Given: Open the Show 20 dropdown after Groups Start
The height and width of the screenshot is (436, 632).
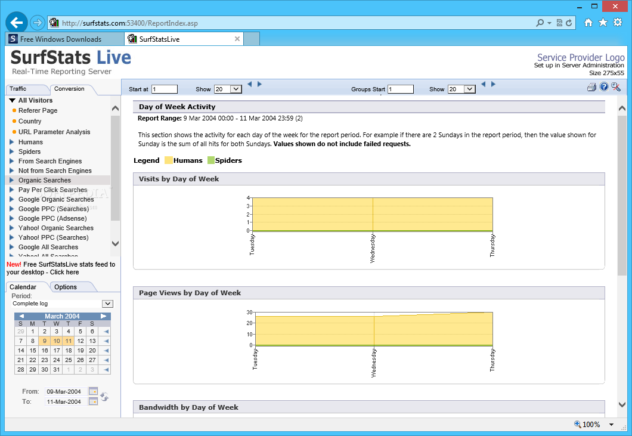Looking at the screenshot, I should coord(470,89).
